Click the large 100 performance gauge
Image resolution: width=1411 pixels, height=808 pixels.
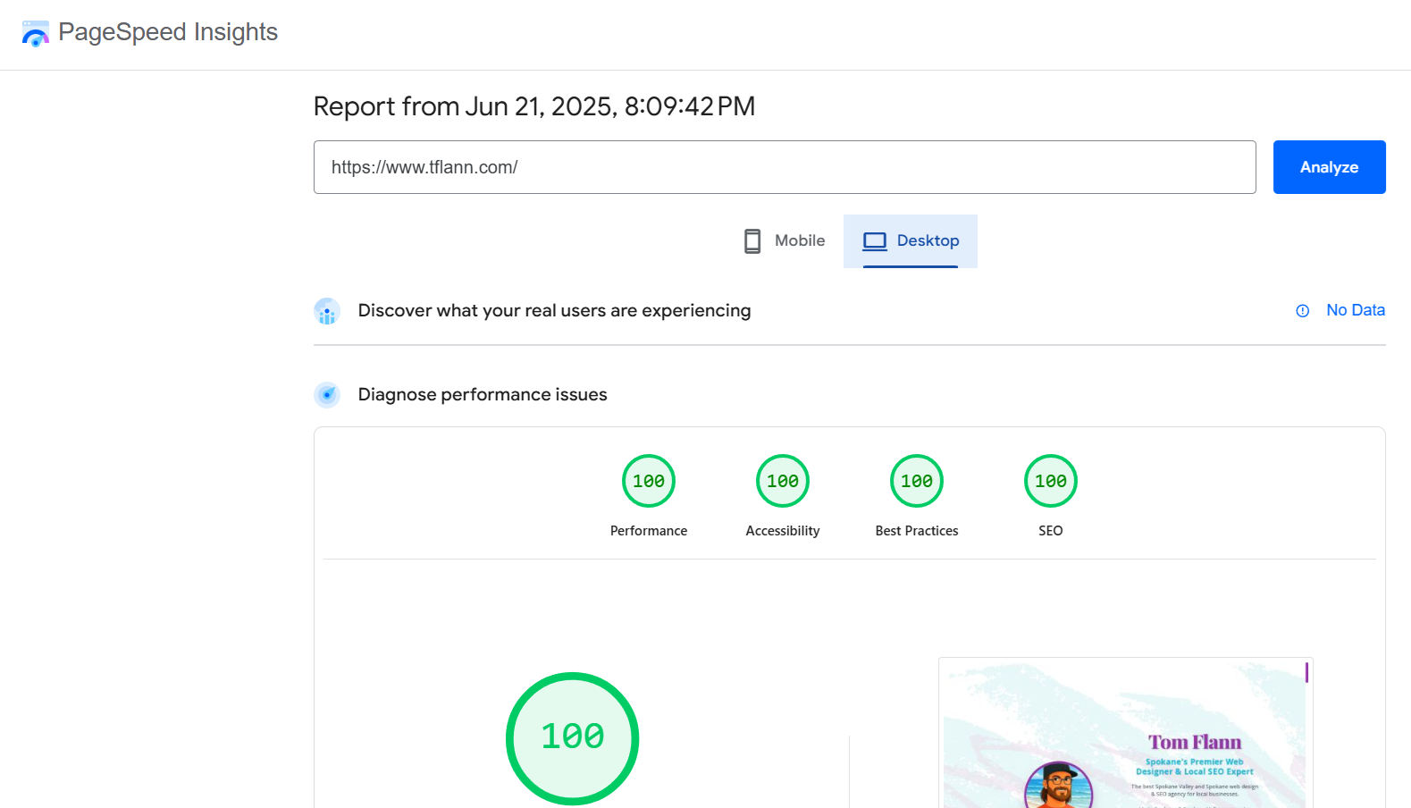[x=573, y=738]
